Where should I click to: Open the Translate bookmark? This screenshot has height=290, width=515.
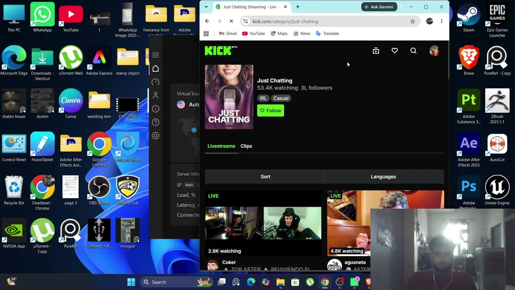coord(327,33)
